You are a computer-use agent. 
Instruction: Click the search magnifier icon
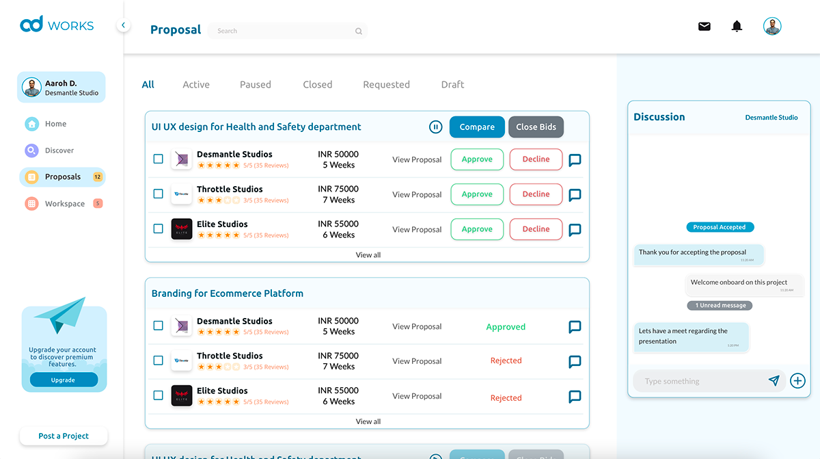(x=359, y=31)
